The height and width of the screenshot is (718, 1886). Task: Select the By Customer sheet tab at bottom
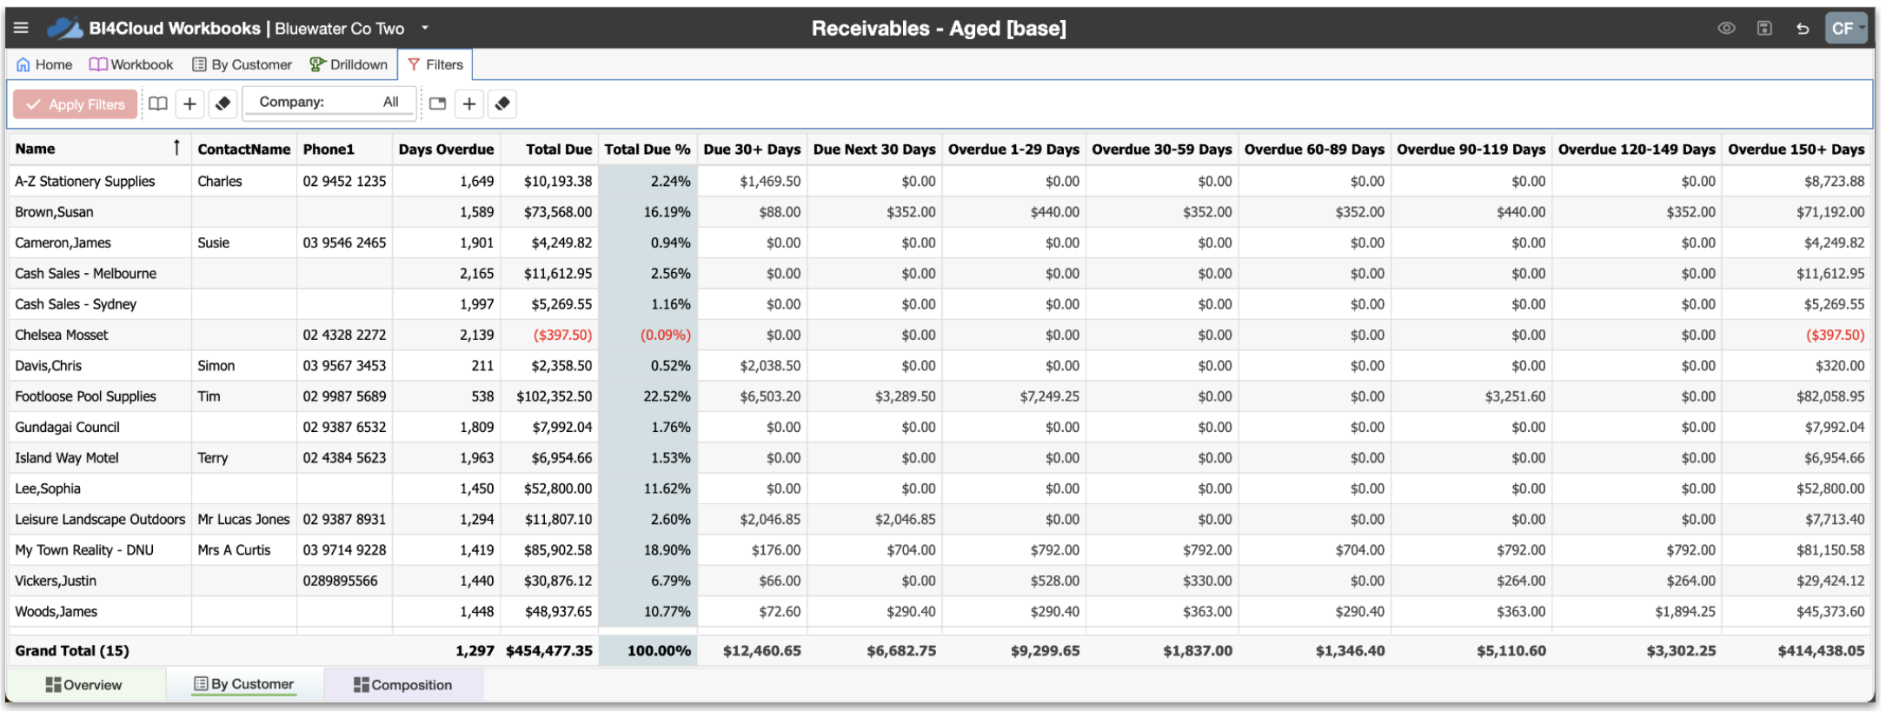click(244, 685)
